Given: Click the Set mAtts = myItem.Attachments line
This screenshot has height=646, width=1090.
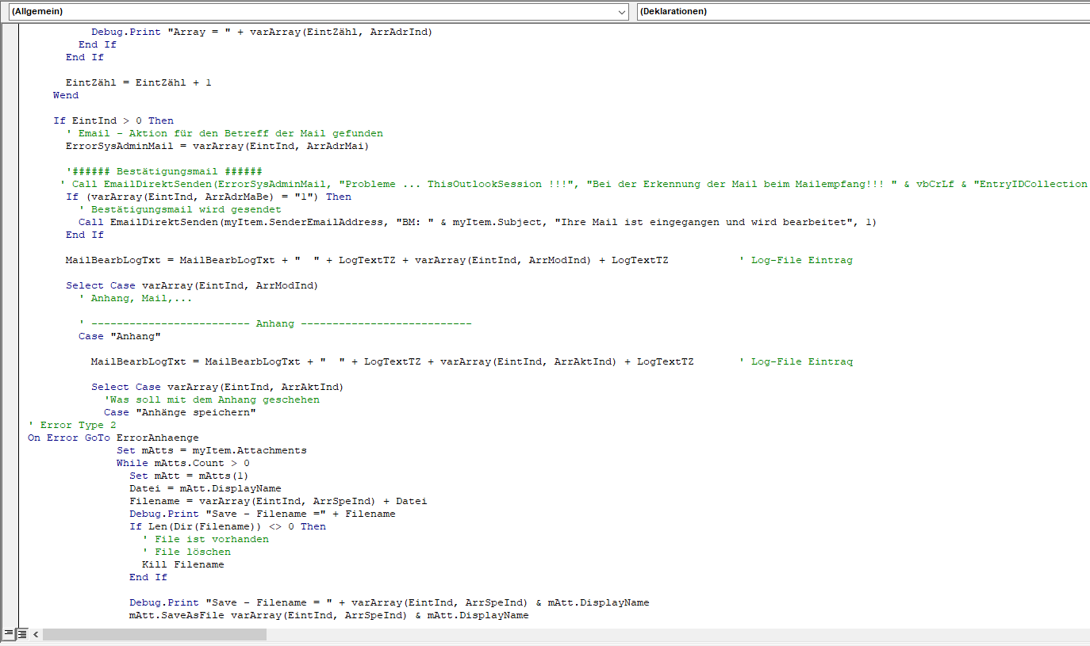Looking at the screenshot, I should pyautogui.click(x=211, y=450).
